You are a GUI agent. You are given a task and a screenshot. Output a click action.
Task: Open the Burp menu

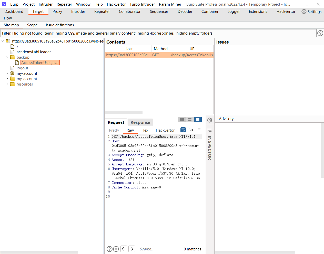click(x=14, y=4)
